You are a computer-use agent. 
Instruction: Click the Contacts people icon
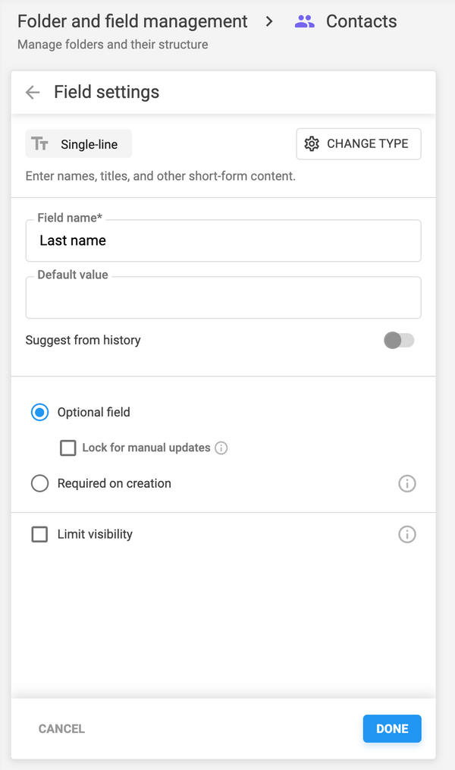coord(305,21)
